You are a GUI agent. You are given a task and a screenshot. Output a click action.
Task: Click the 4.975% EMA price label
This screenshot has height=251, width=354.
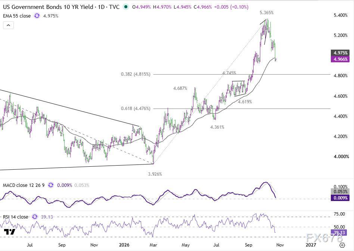(340, 53)
